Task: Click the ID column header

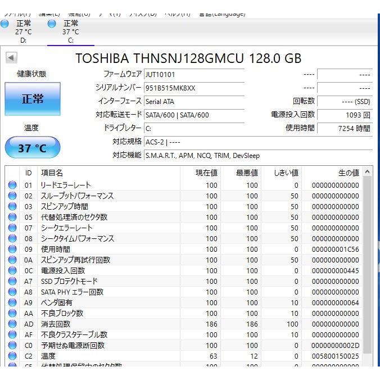Action: click(28, 173)
